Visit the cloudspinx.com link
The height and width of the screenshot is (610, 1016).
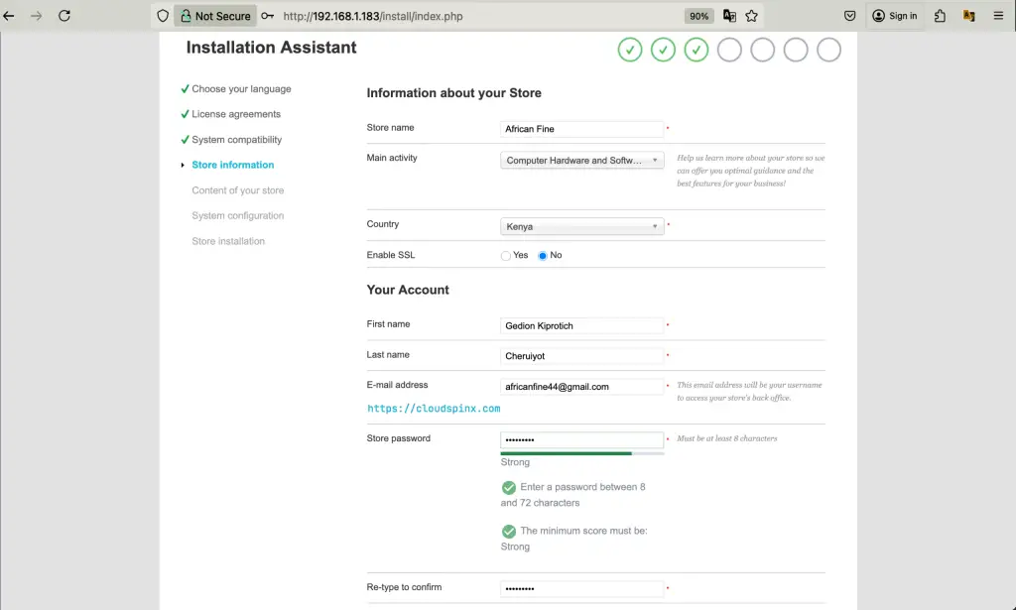pos(433,408)
